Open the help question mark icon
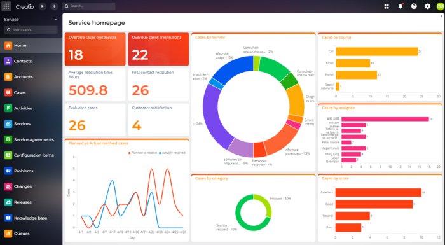The image size is (445, 245). (x=414, y=6)
